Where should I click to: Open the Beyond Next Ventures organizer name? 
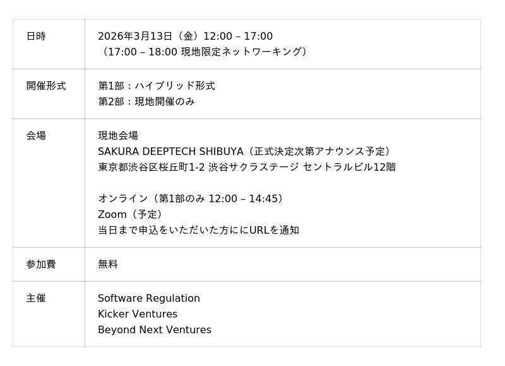pyautogui.click(x=155, y=329)
